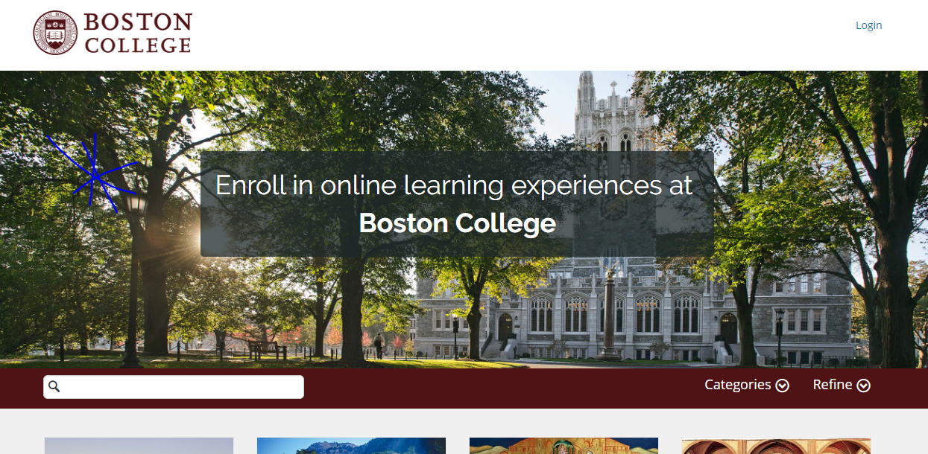Click the circled chevron beside Categories
The image size is (928, 454).
(782, 386)
